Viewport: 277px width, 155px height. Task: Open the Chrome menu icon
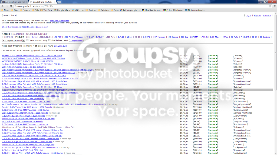coord(275,6)
